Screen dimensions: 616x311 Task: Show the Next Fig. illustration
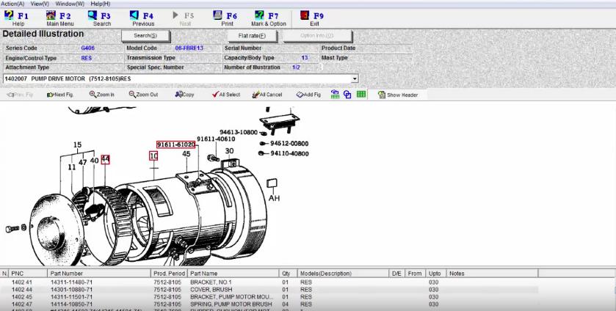coord(59,95)
